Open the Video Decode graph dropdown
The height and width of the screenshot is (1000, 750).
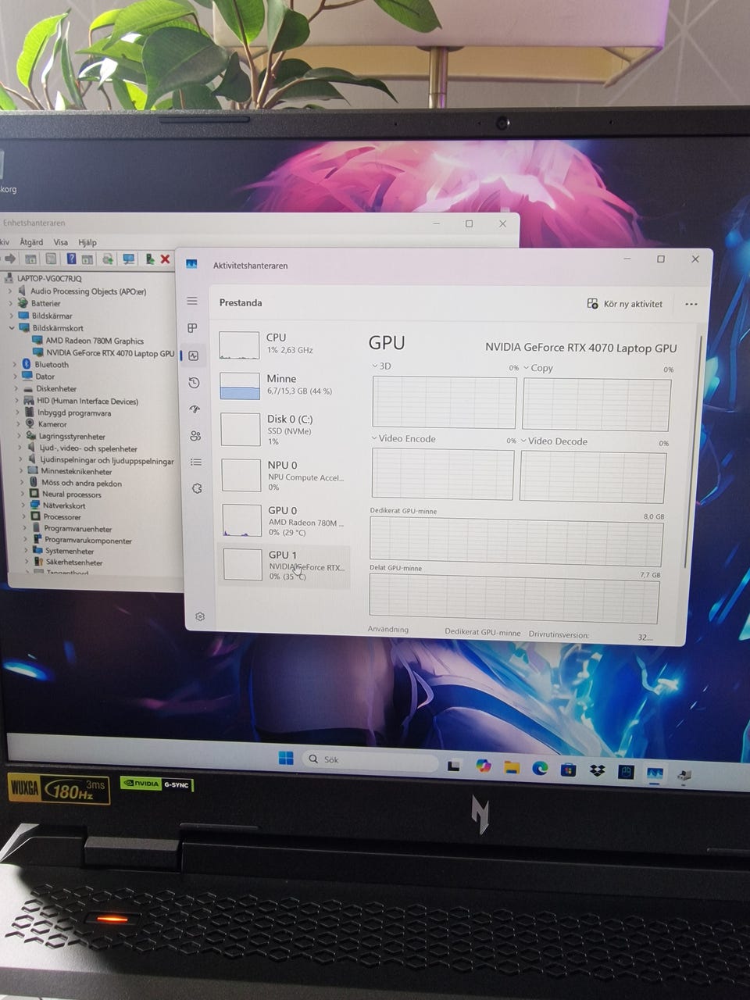tap(523, 441)
